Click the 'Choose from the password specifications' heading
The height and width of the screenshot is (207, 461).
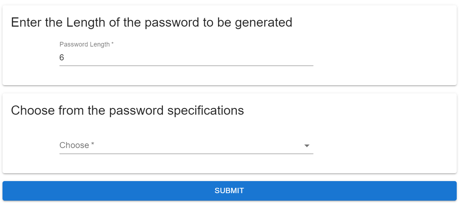click(127, 110)
